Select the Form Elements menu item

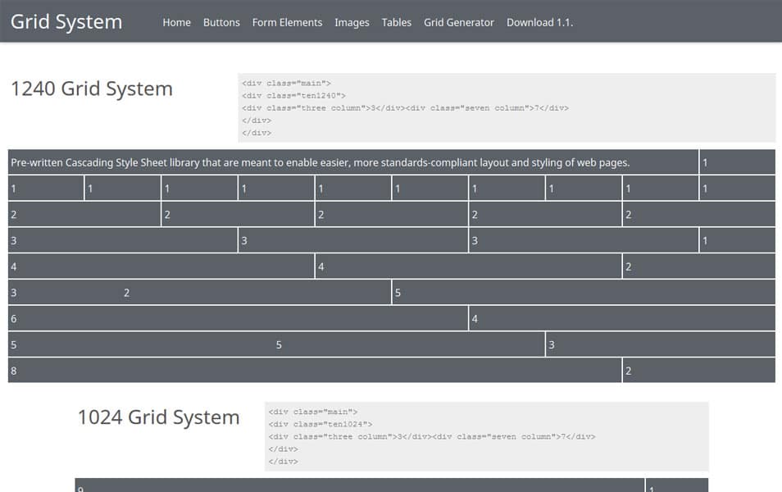(x=287, y=22)
